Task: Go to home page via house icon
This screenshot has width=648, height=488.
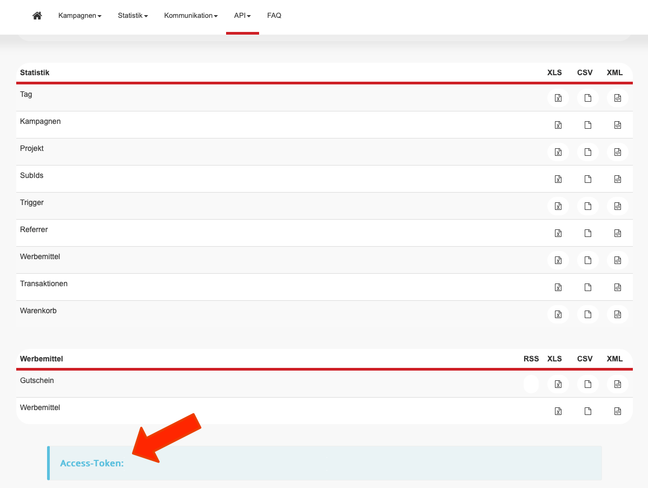Action: click(x=37, y=16)
